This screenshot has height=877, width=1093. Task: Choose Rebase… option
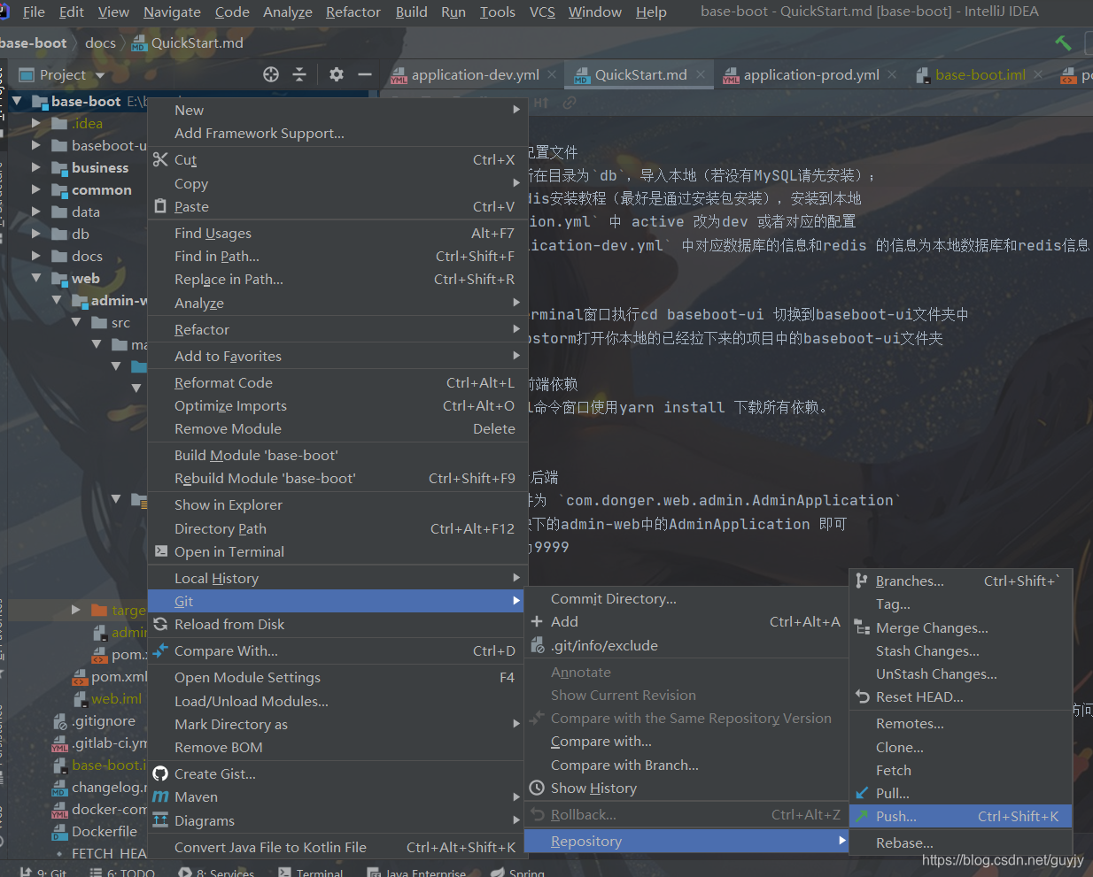click(961, 842)
